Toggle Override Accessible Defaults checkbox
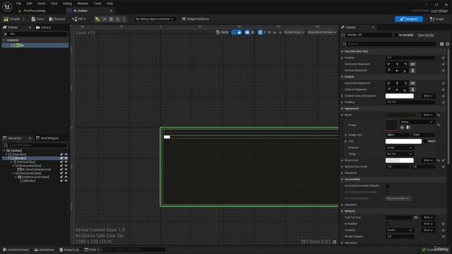 pyautogui.click(x=388, y=186)
